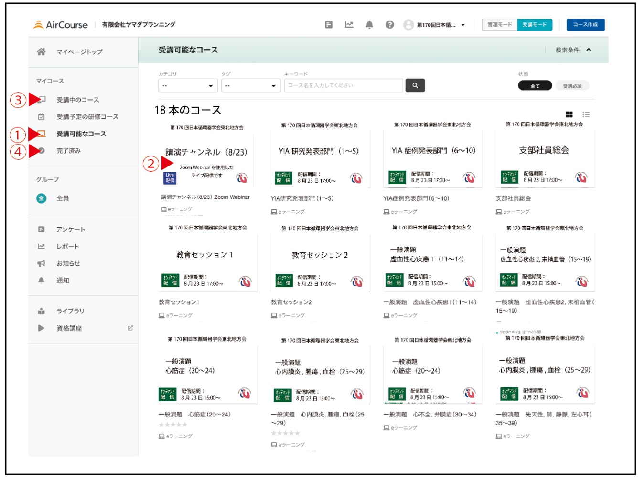Switch to 受講モード

point(534,25)
